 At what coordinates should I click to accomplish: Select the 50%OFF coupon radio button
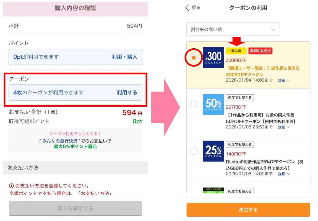pyautogui.click(x=194, y=104)
